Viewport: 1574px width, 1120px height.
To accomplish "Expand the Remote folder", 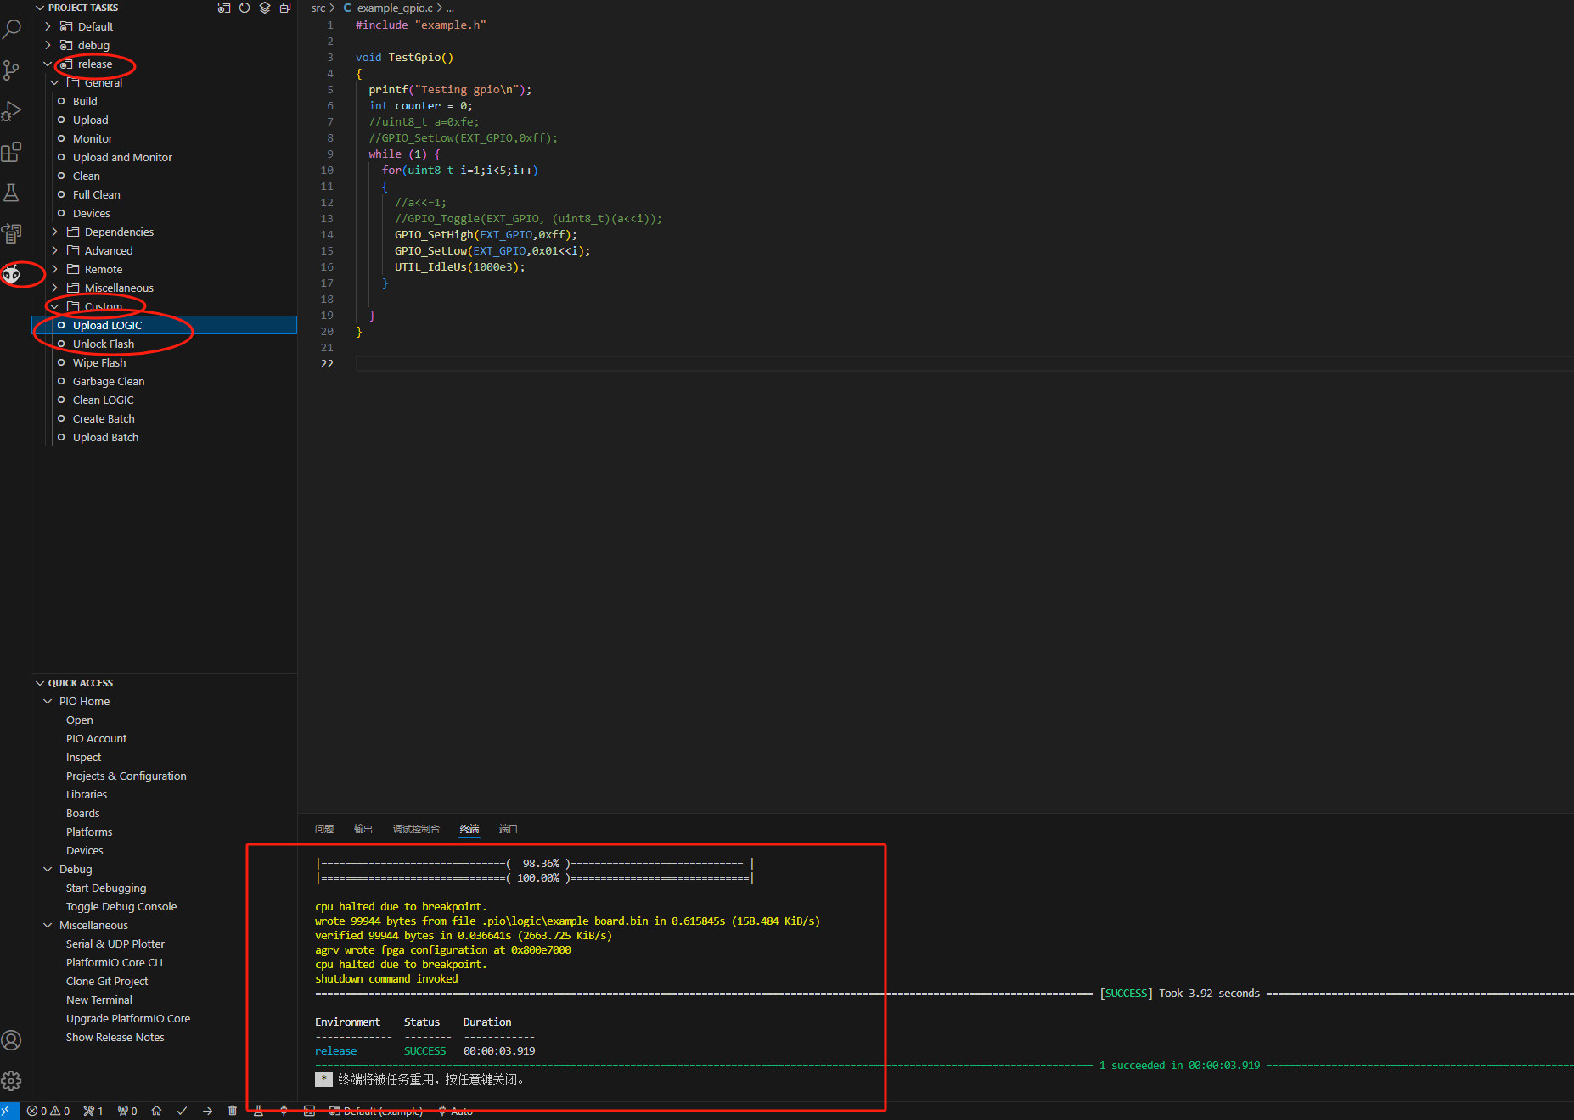I will [x=55, y=269].
